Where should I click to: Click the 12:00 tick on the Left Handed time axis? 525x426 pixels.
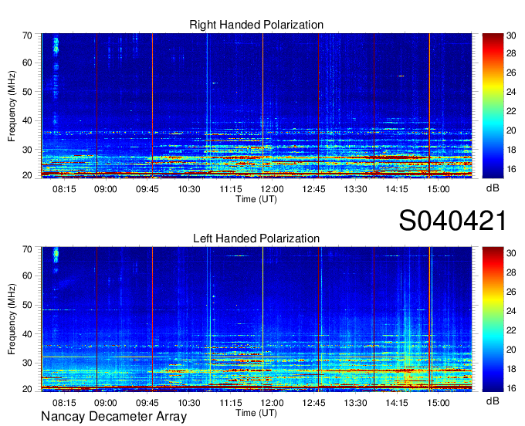coord(273,403)
